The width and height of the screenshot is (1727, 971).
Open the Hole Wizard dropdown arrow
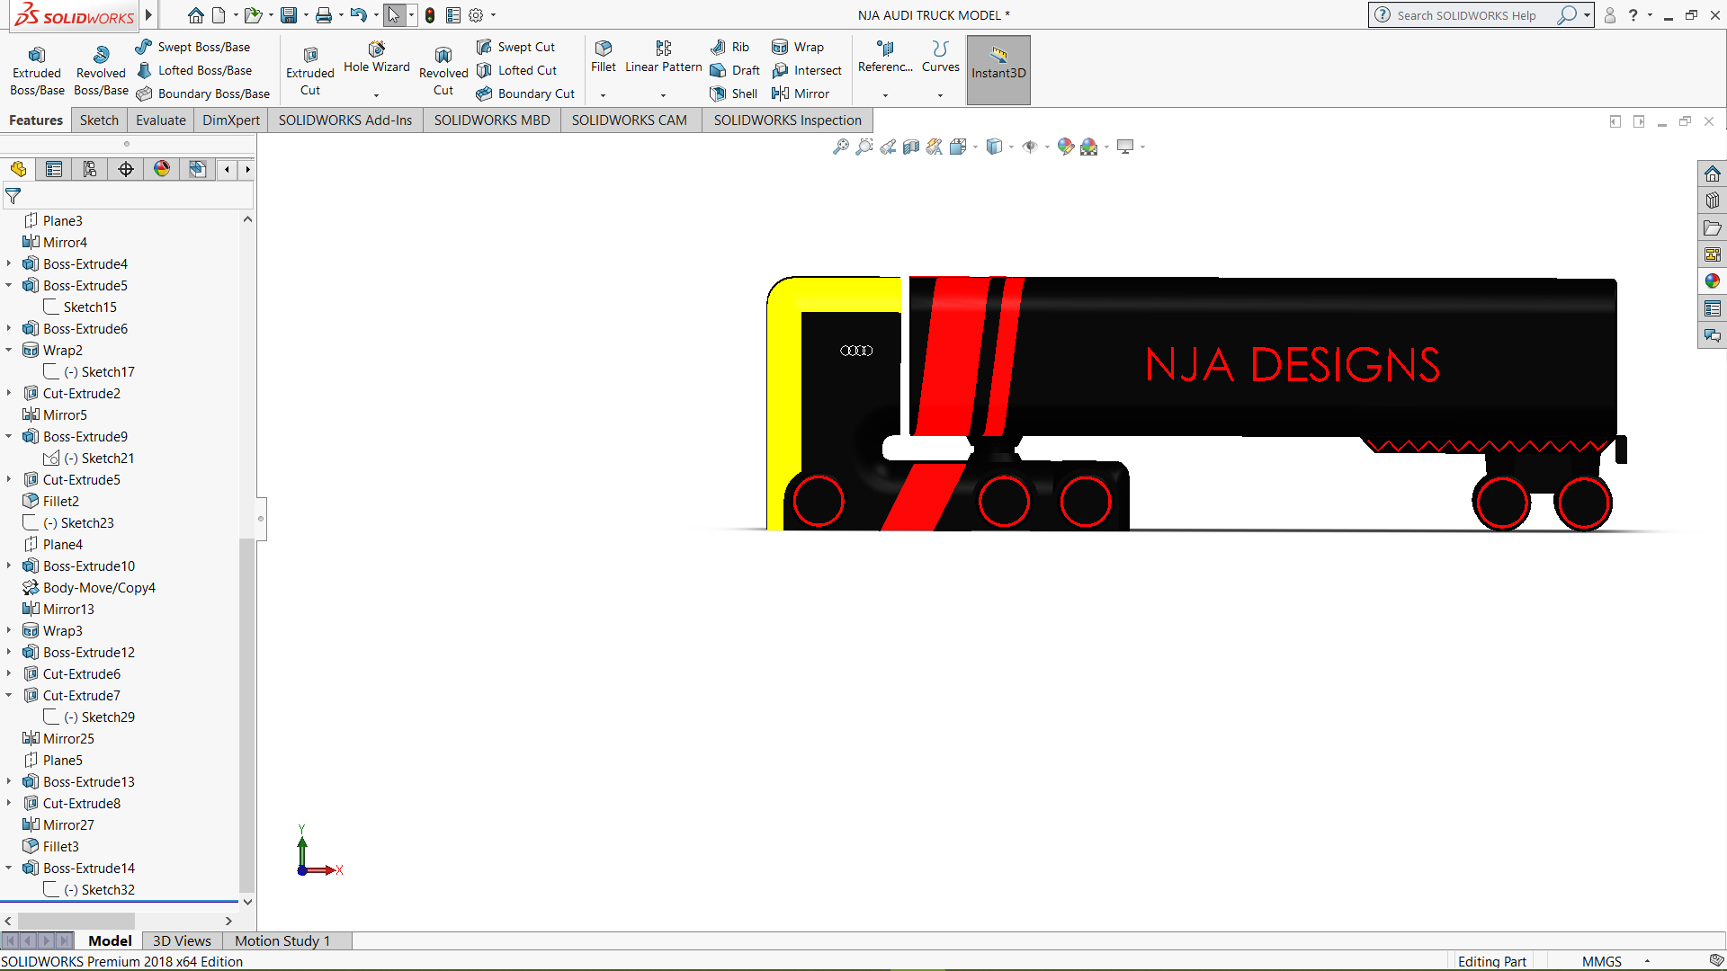click(377, 95)
